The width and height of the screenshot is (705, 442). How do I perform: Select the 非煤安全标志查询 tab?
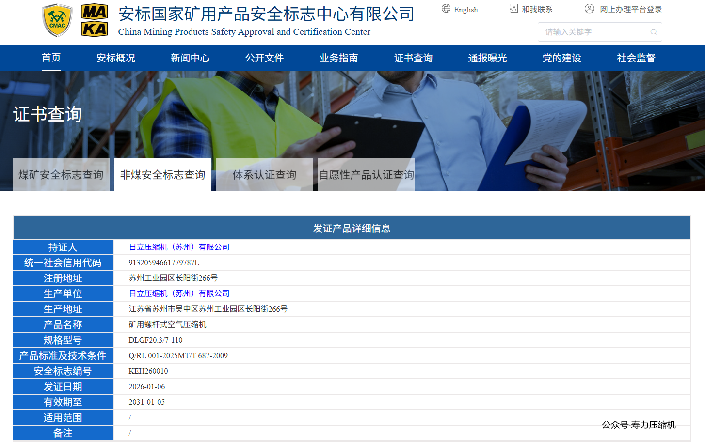tap(163, 175)
